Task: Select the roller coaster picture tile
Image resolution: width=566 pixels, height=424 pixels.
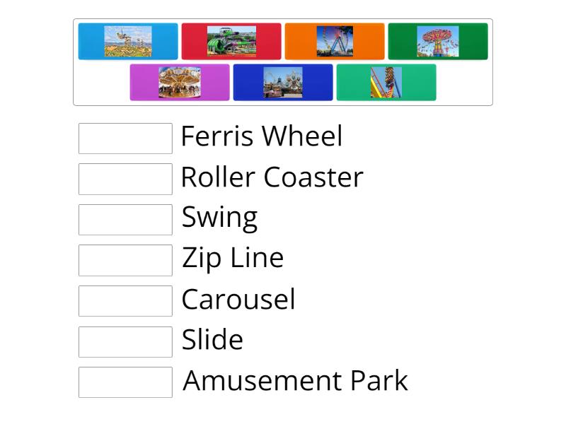Action: coord(386,81)
